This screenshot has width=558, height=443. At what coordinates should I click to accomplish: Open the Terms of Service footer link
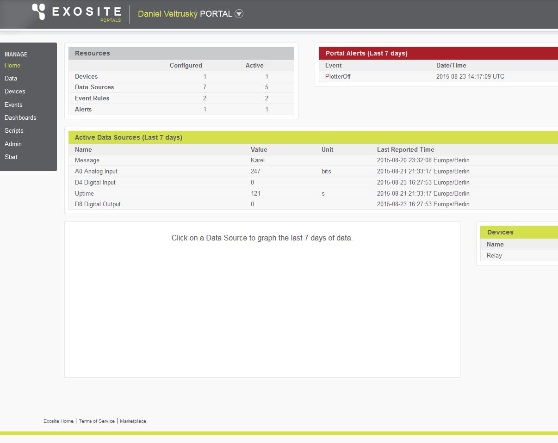pyautogui.click(x=97, y=421)
